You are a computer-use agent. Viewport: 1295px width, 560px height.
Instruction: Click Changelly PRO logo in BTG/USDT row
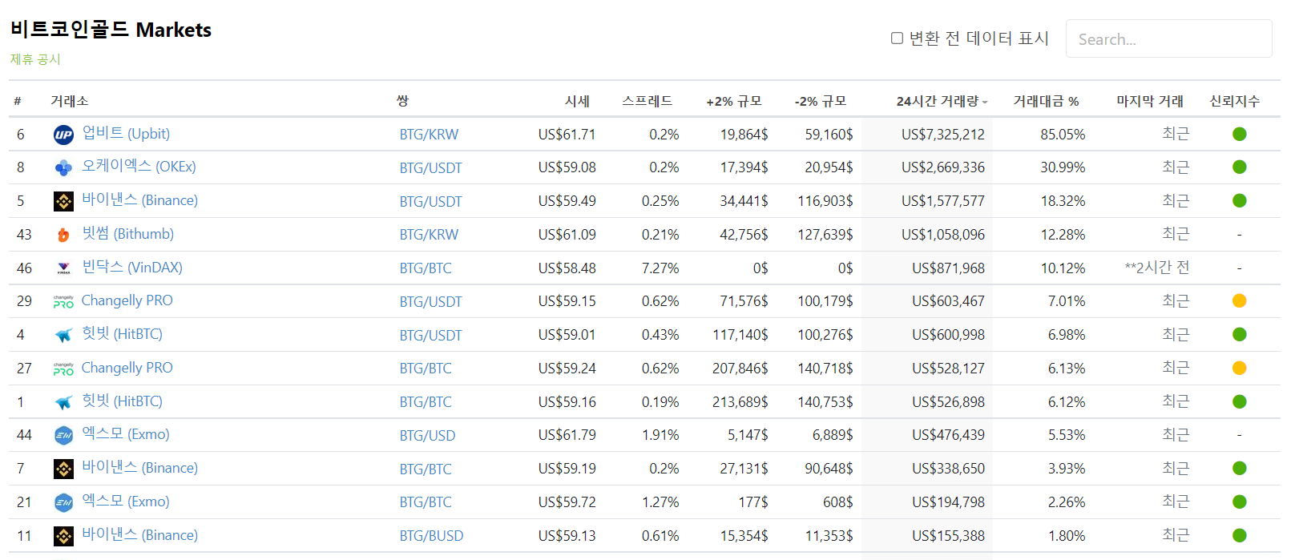[63, 302]
